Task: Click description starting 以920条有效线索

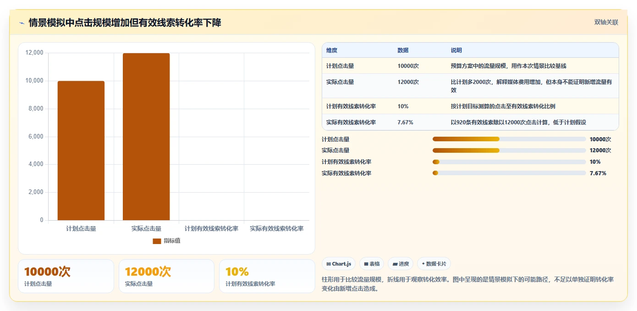Action: (x=519, y=122)
